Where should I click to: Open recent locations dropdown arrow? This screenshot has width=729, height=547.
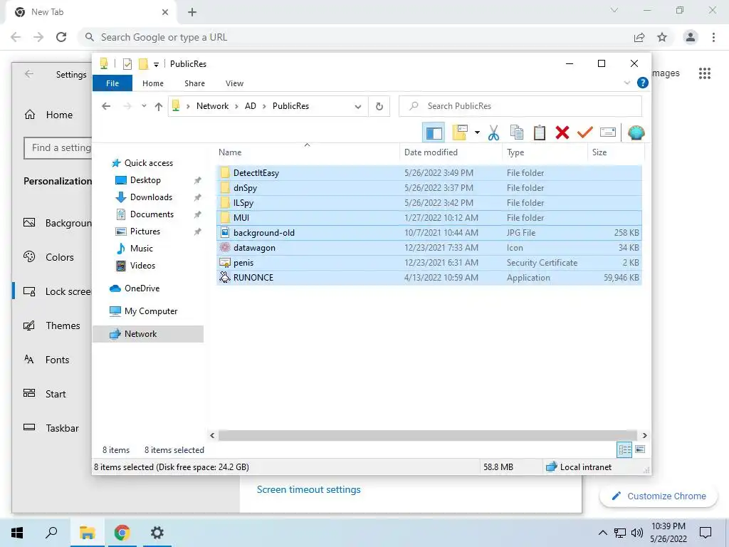[144, 106]
